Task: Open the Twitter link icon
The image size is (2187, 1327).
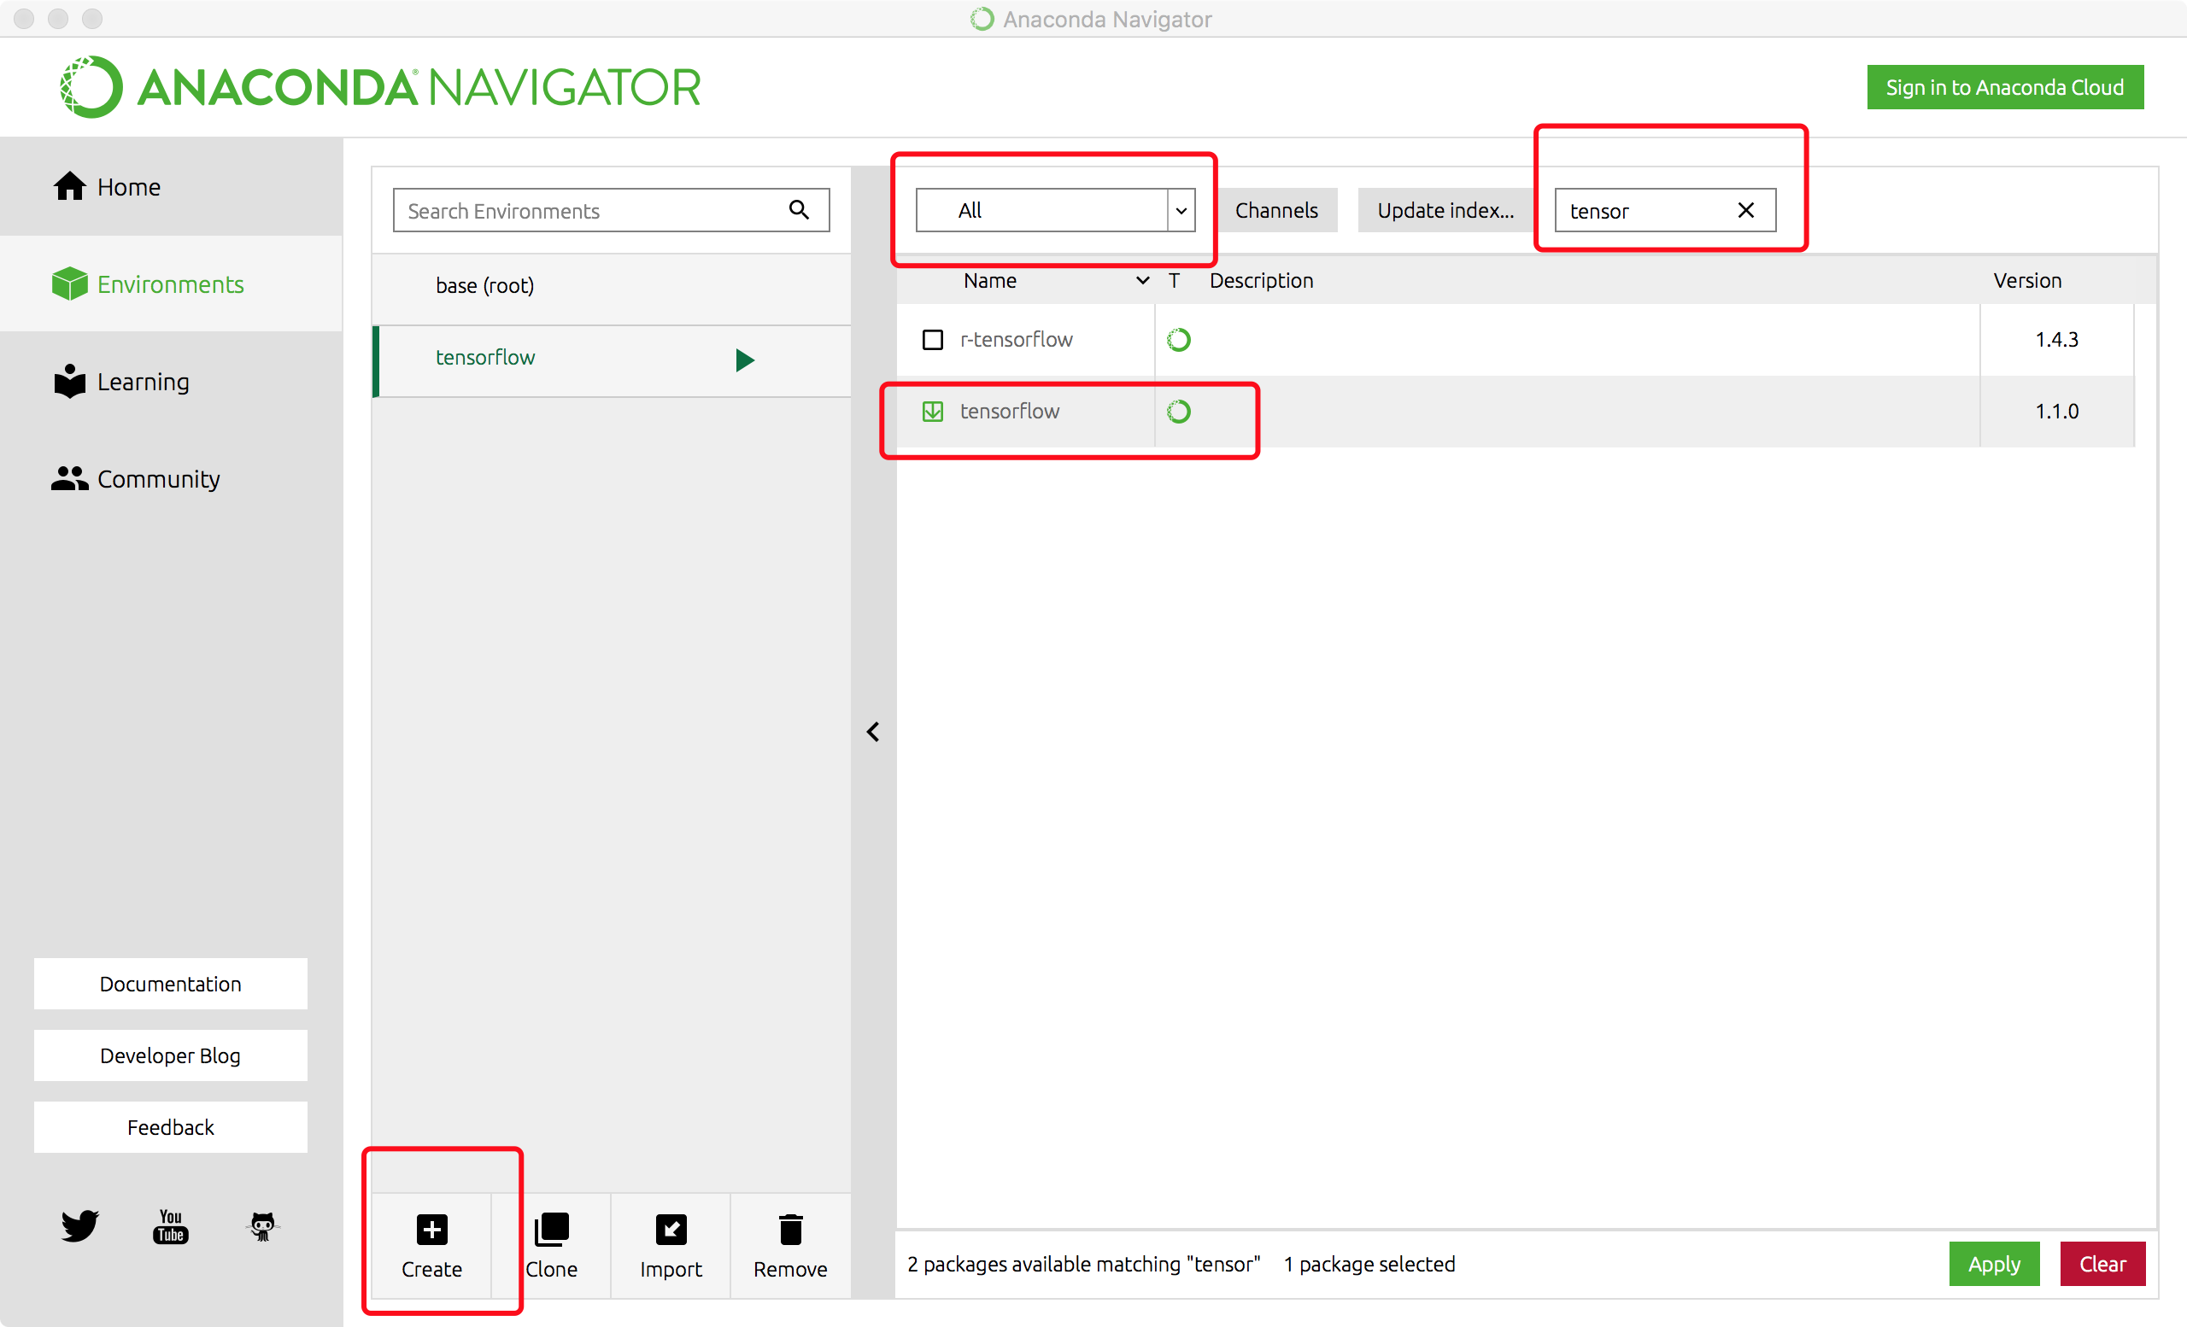Action: click(x=80, y=1226)
